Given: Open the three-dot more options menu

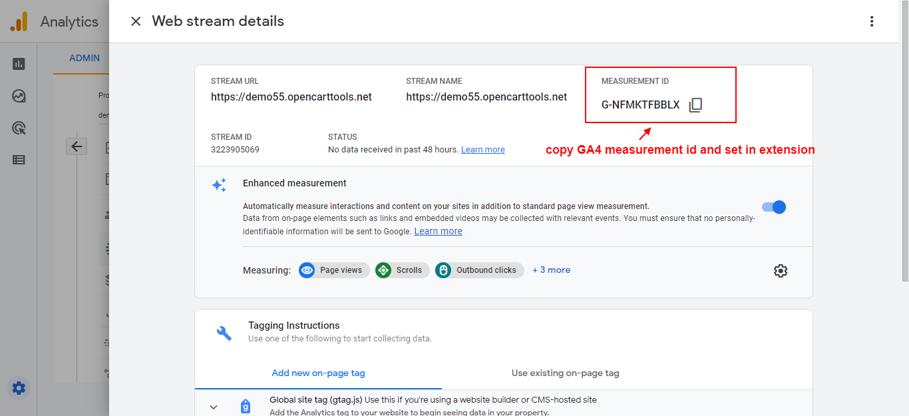Looking at the screenshot, I should (x=872, y=21).
